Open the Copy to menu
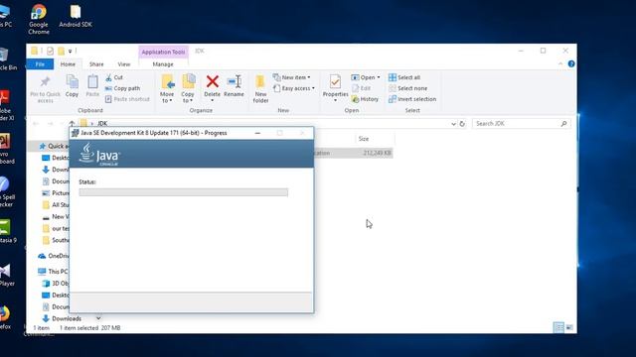Viewport: 636px width, 357px height. tap(188, 88)
